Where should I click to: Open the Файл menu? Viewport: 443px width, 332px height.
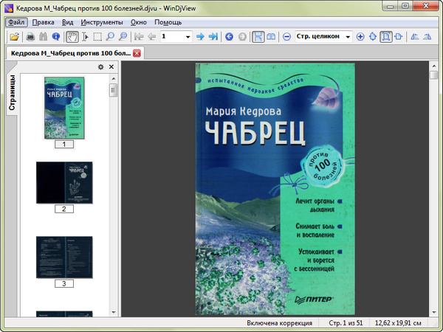coord(16,22)
